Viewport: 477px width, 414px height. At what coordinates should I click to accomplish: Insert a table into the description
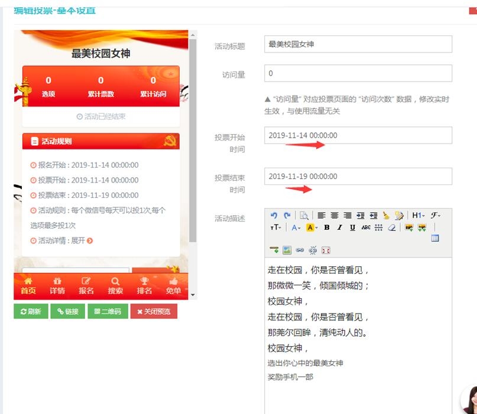pyautogui.click(x=435, y=238)
